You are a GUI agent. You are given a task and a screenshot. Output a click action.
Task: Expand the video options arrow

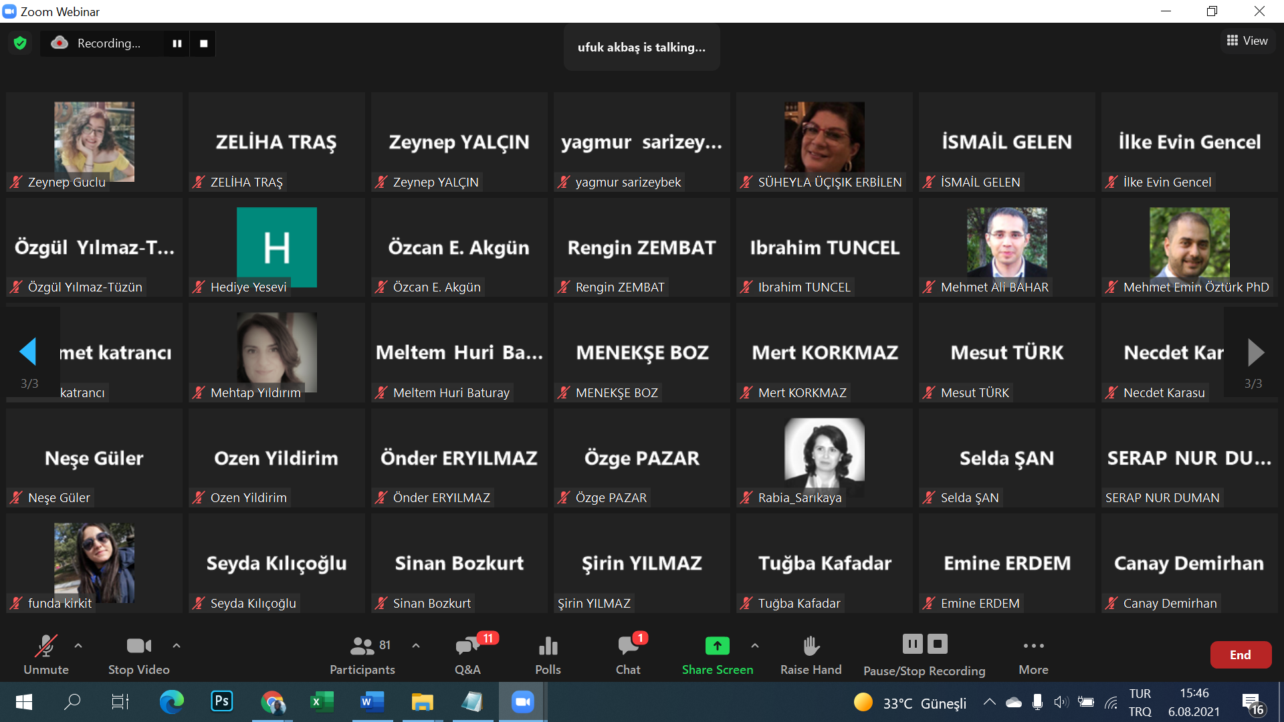(x=177, y=646)
